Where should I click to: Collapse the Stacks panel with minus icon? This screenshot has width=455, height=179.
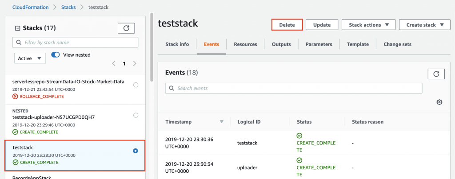click(17, 28)
